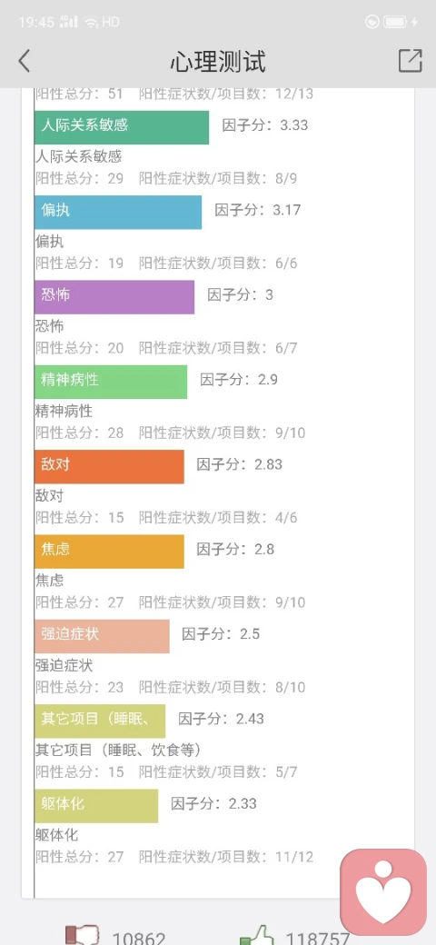Click the thumbs-down icon
Viewport: 436px width, 945px height.
click(82, 936)
